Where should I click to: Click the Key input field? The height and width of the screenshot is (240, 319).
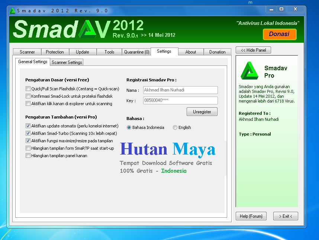[180, 100]
